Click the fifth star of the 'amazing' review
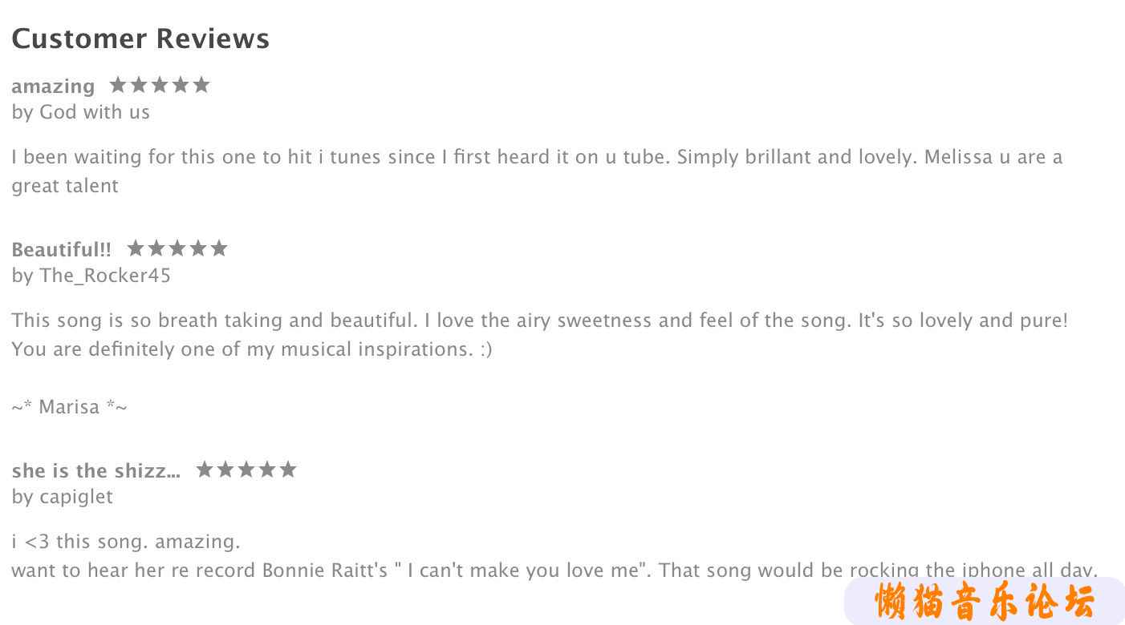Image resolution: width=1125 pixels, height=625 pixels. [201, 85]
